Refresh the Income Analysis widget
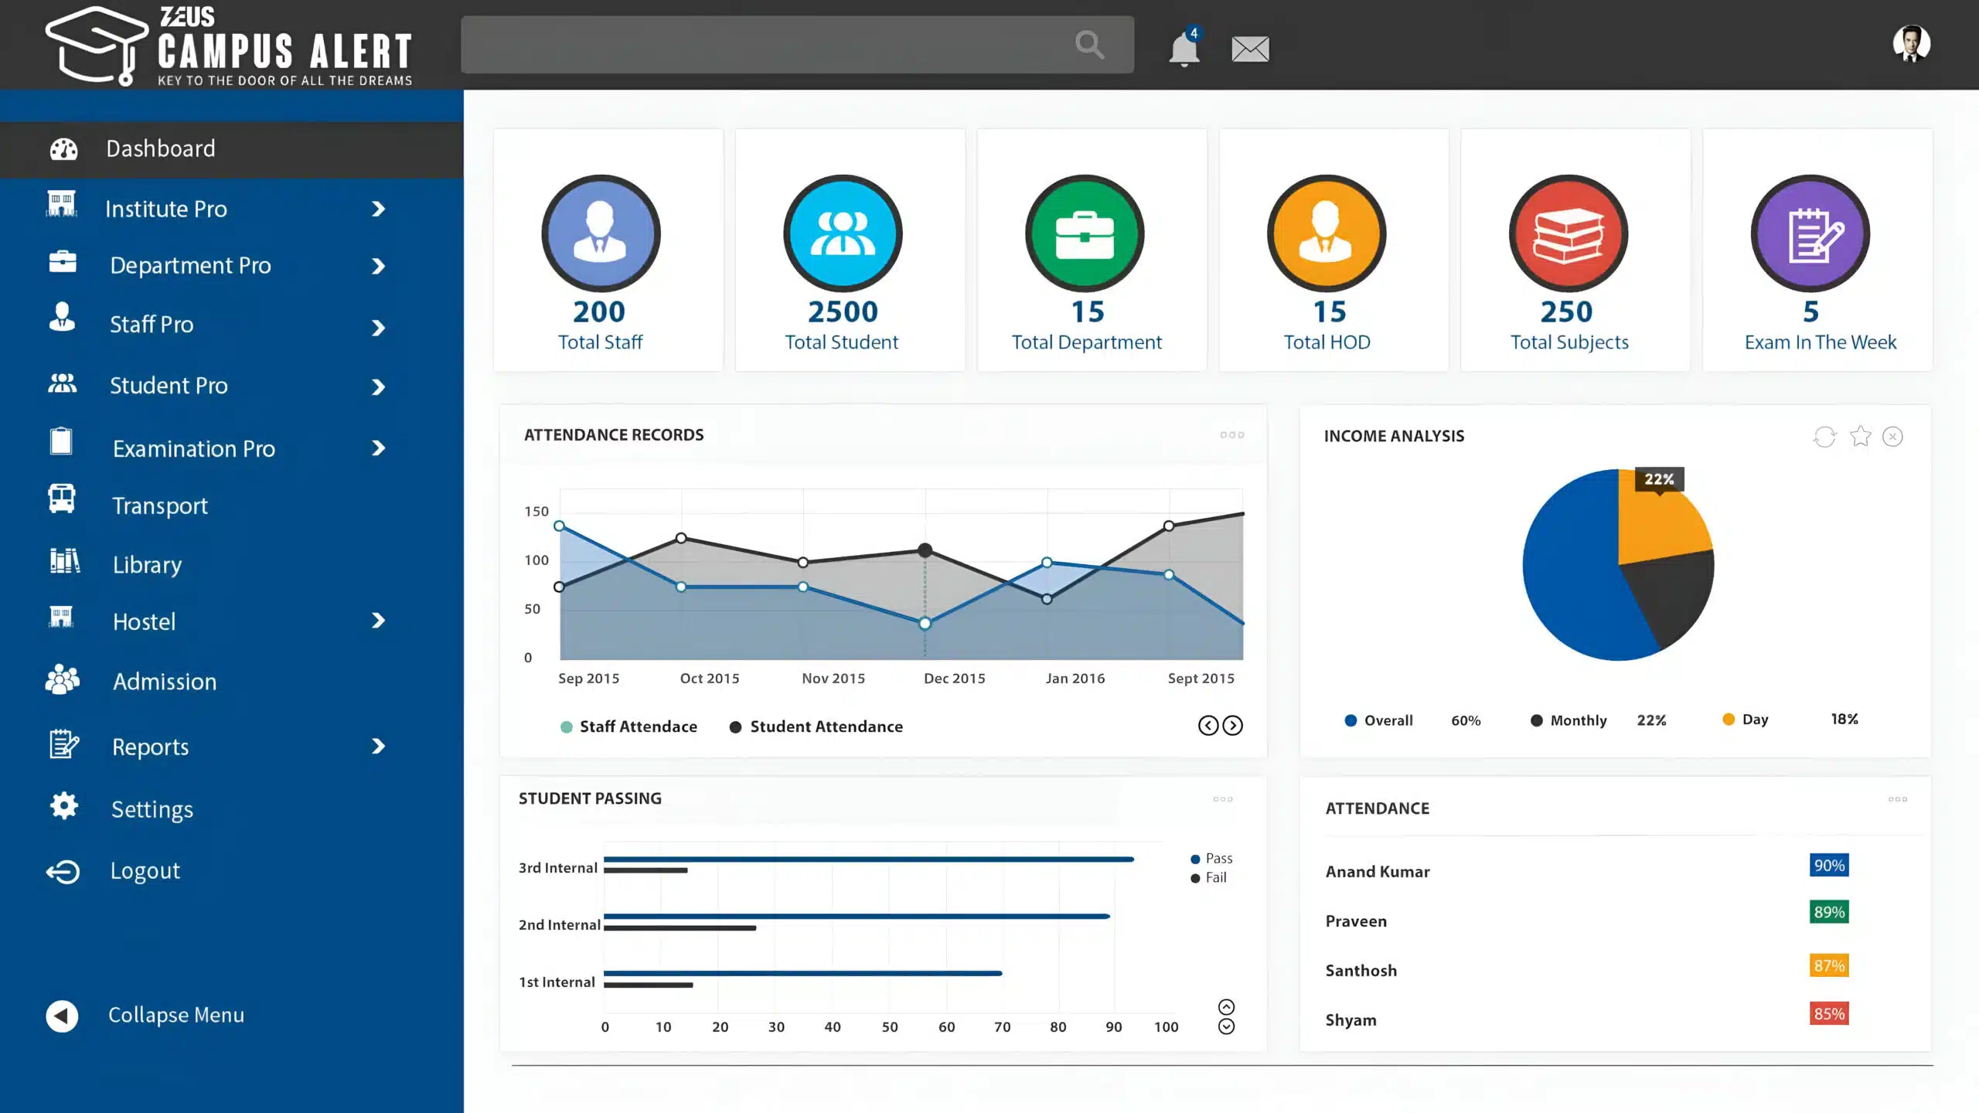This screenshot has width=1979, height=1113. [x=1824, y=436]
